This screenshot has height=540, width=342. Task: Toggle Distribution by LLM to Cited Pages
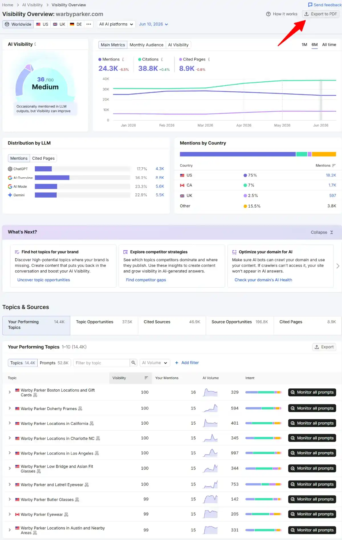(43, 158)
